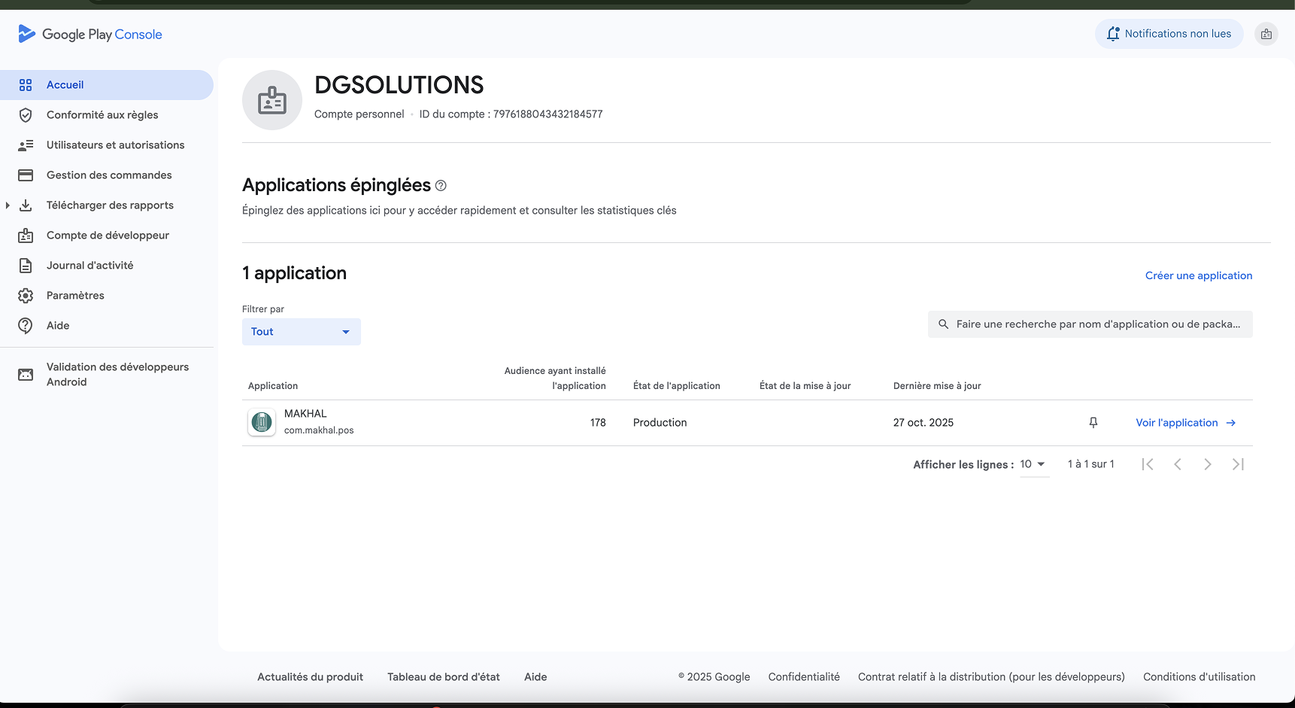Open the Aide item in the sidebar
This screenshot has height=708, width=1295.
click(58, 326)
